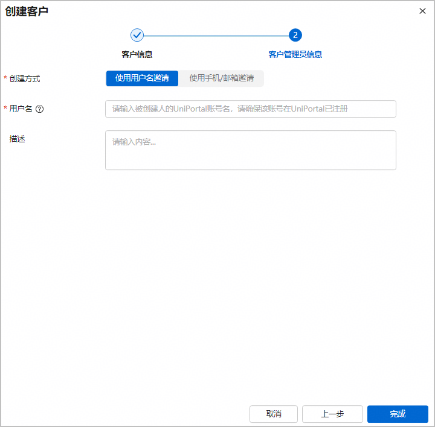This screenshot has width=435, height=427.
Task: Open the help tooltip next to 用户名
Action: [x=40, y=109]
